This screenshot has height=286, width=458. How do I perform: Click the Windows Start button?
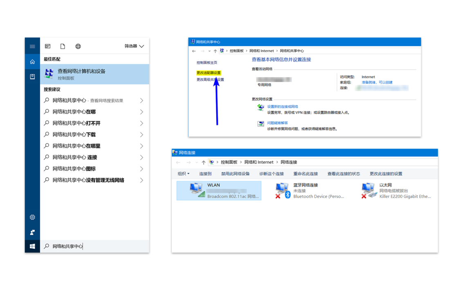tap(32, 246)
